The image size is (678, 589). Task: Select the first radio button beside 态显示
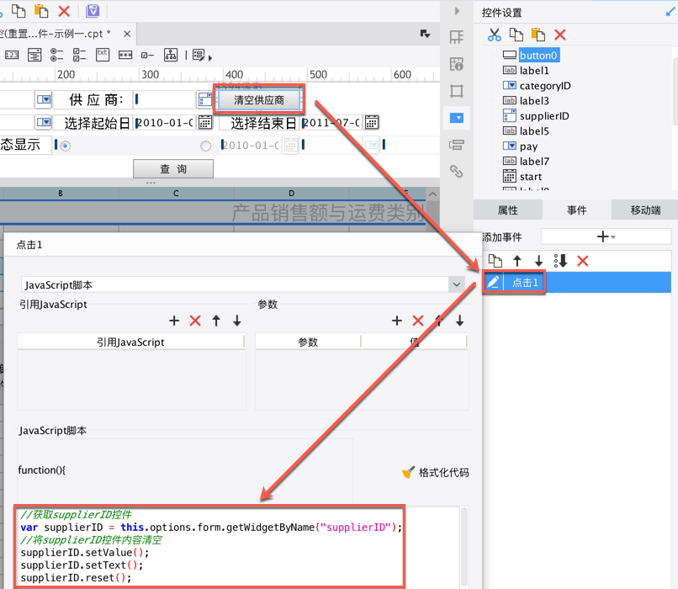point(66,146)
